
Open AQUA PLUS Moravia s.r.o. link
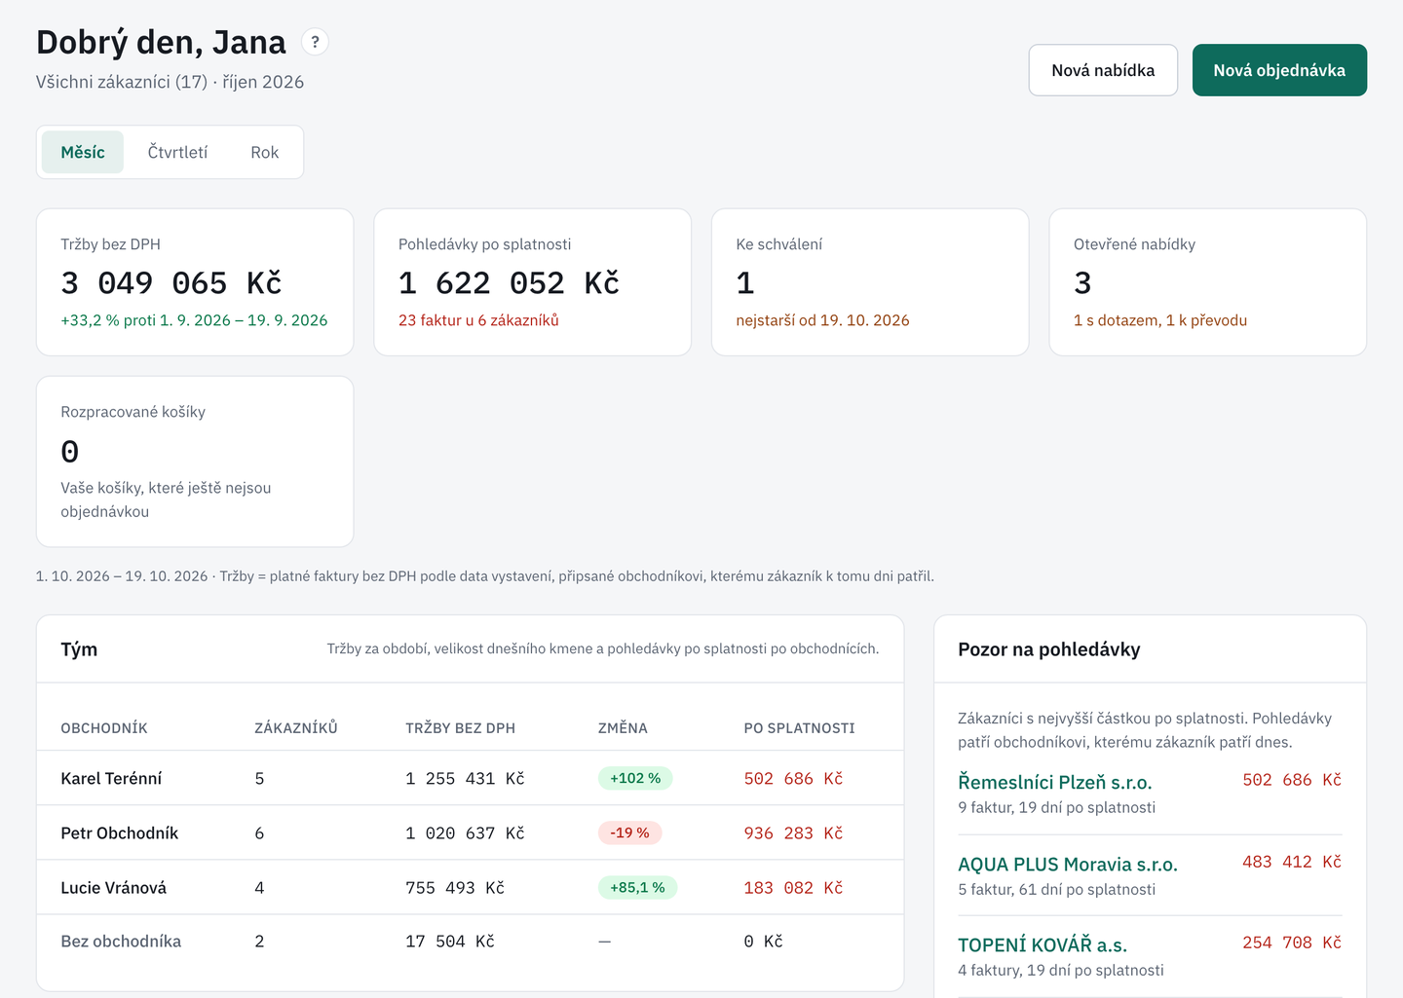click(x=1068, y=864)
